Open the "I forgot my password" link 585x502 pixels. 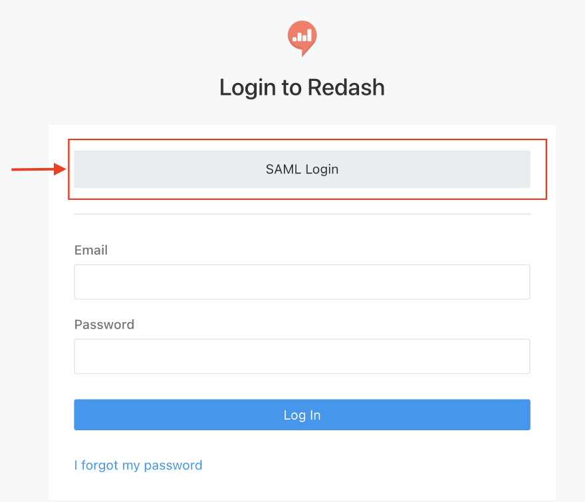tap(138, 465)
